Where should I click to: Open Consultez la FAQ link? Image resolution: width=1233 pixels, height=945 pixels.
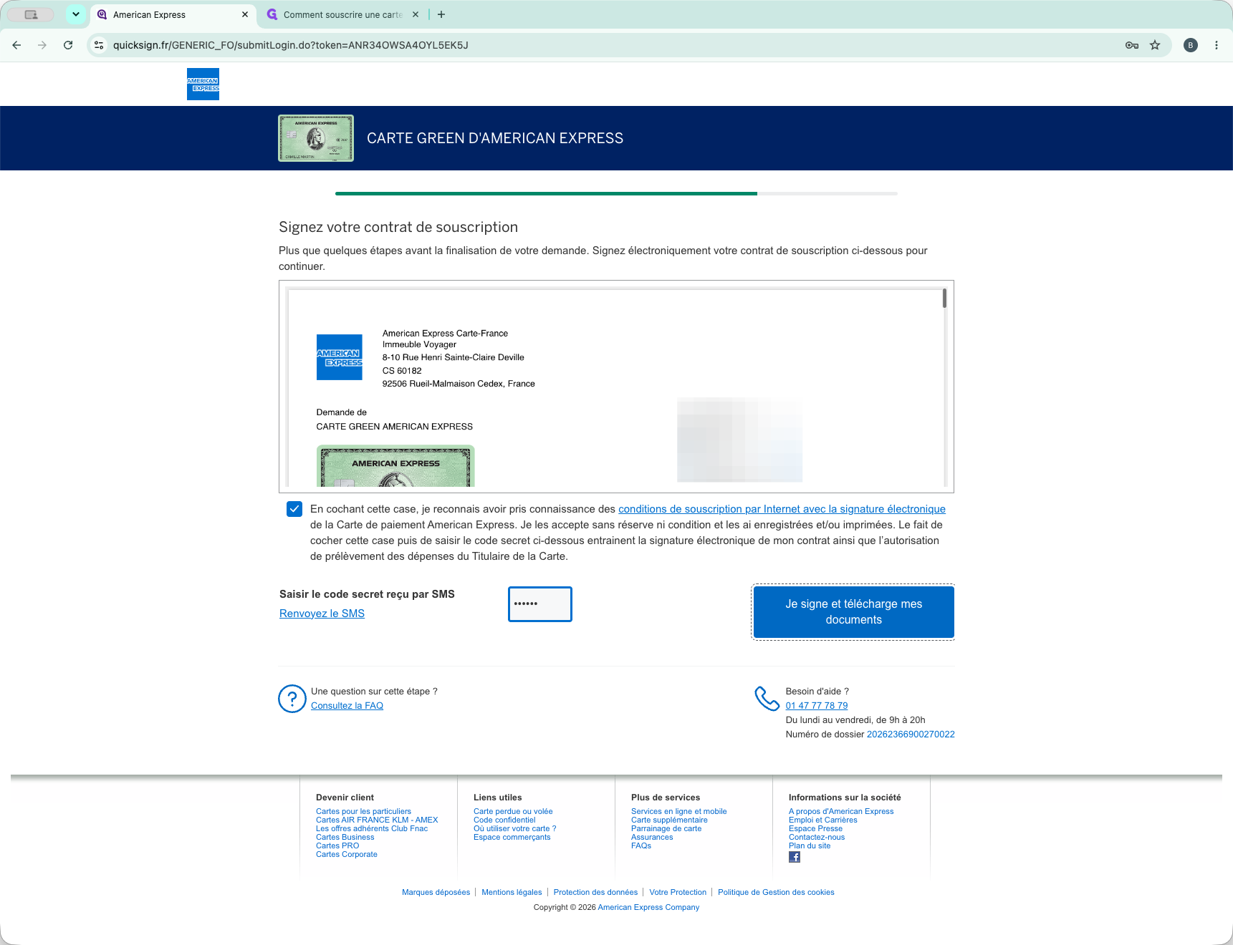coord(347,706)
